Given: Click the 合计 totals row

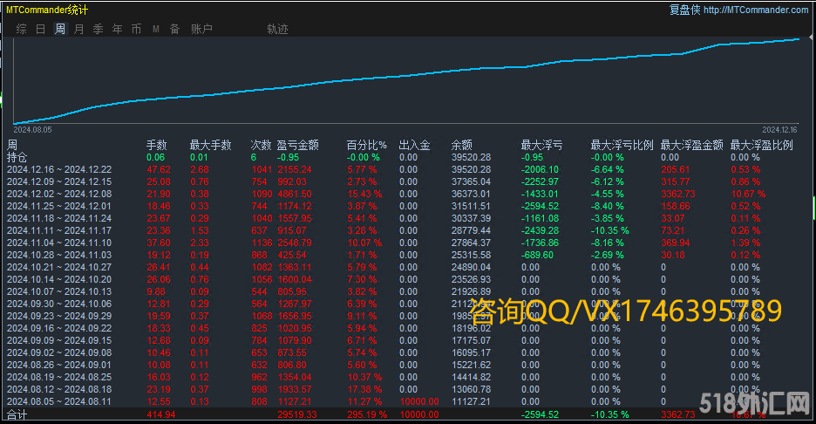Looking at the screenshot, I should [x=17, y=414].
